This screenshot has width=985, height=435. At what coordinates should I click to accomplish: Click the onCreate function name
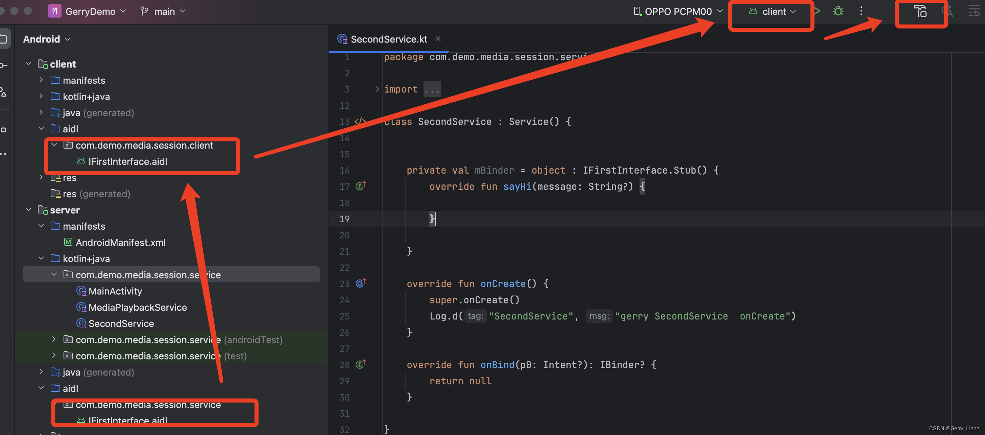click(x=503, y=283)
